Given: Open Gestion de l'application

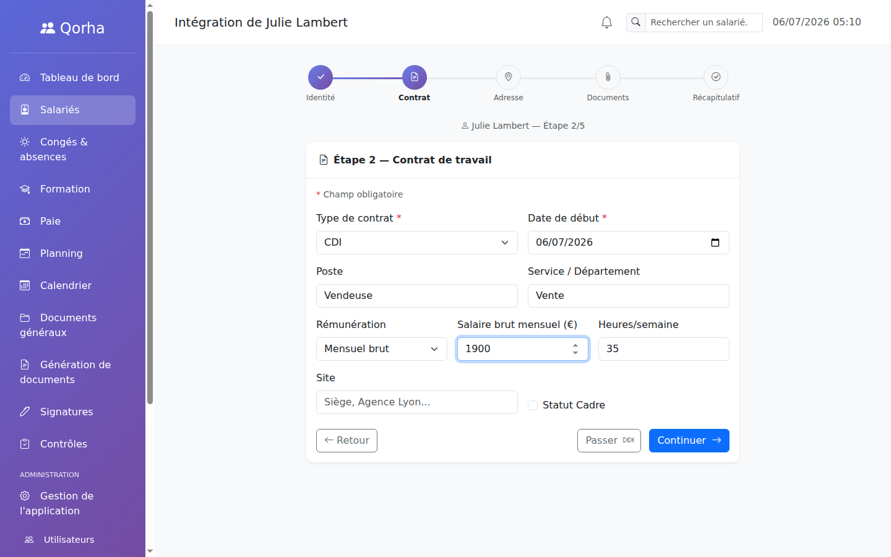Looking at the screenshot, I should point(72,503).
